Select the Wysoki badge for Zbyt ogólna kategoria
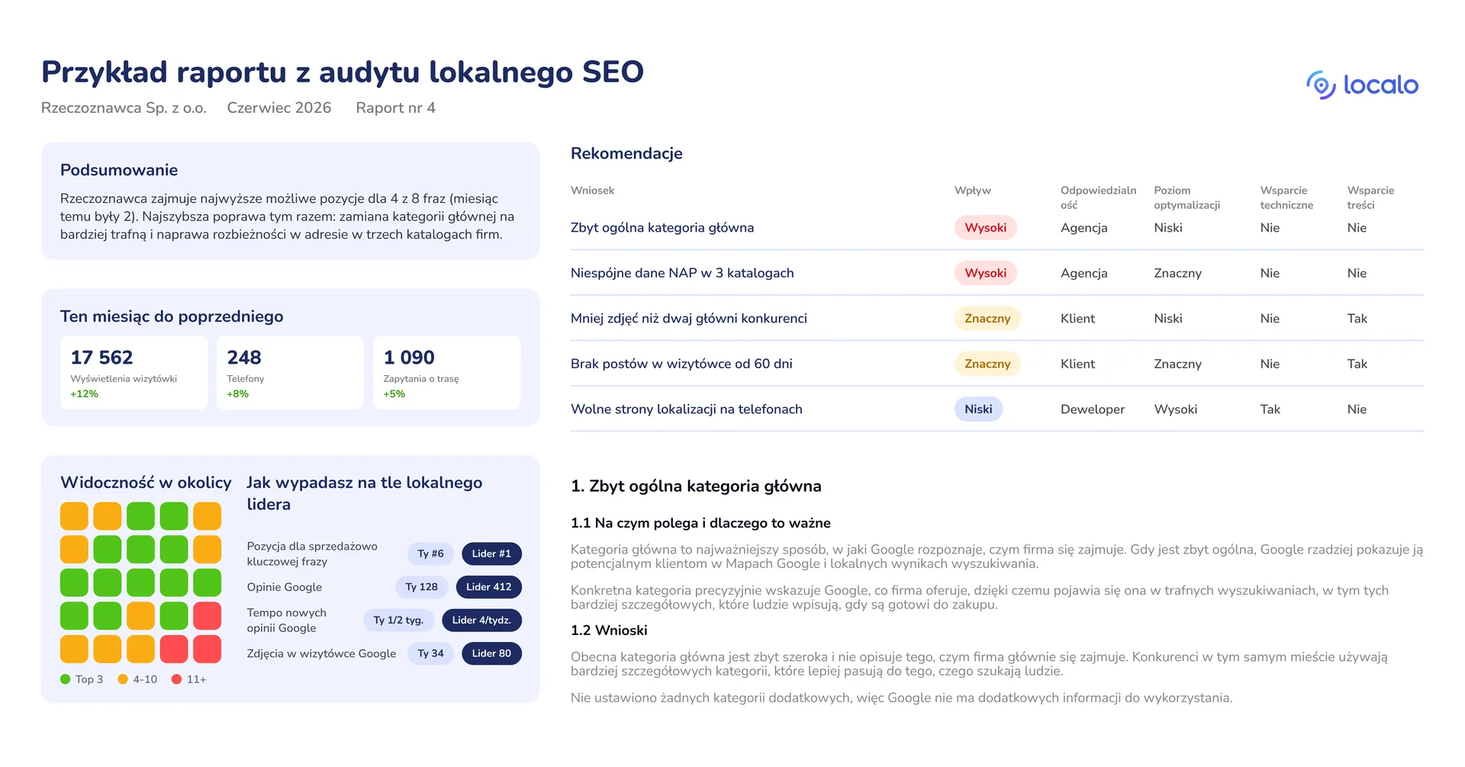This screenshot has height=767, width=1465. (x=985, y=227)
